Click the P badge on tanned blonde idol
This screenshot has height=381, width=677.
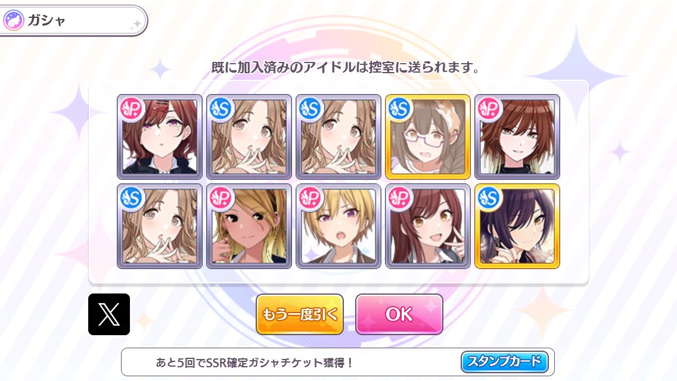coord(221,198)
